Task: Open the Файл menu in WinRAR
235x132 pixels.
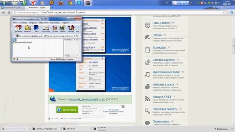Action: 15,23
